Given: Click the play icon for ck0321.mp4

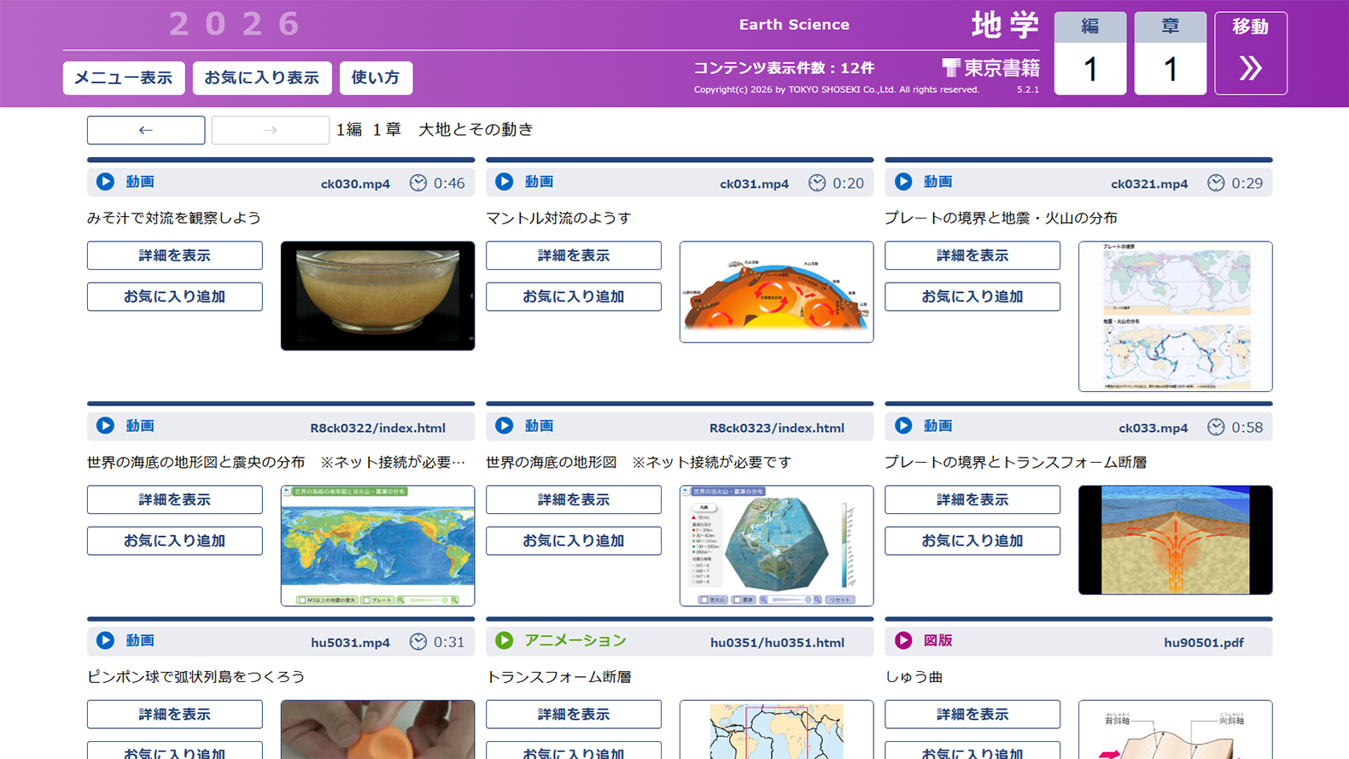Looking at the screenshot, I should tap(903, 182).
